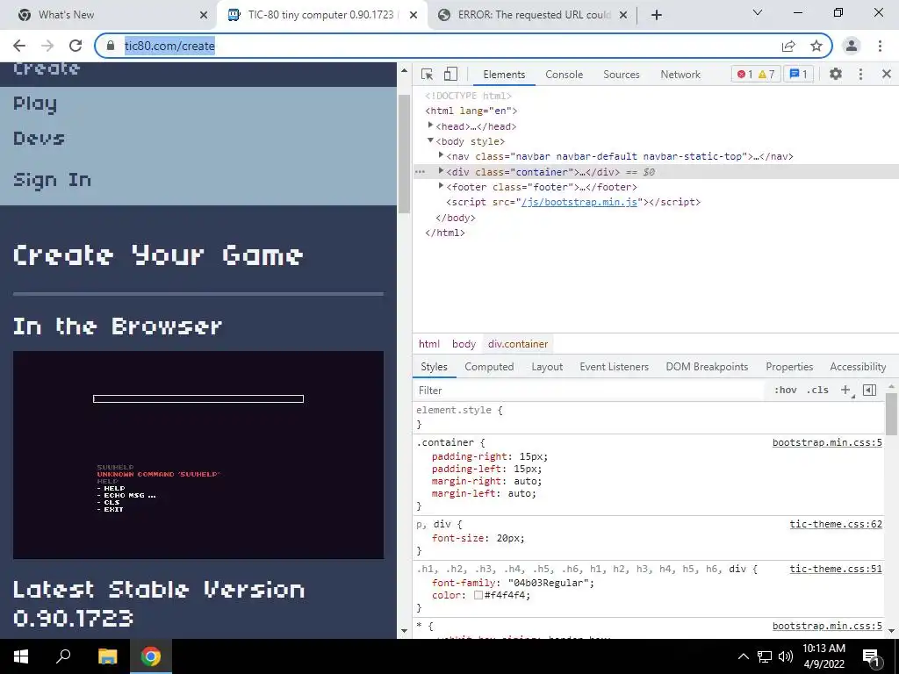Close the What's New tab
The height and width of the screenshot is (674, 899).
204,16
